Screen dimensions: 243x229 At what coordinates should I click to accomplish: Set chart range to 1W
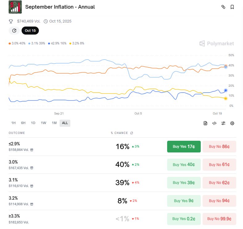(43, 123)
